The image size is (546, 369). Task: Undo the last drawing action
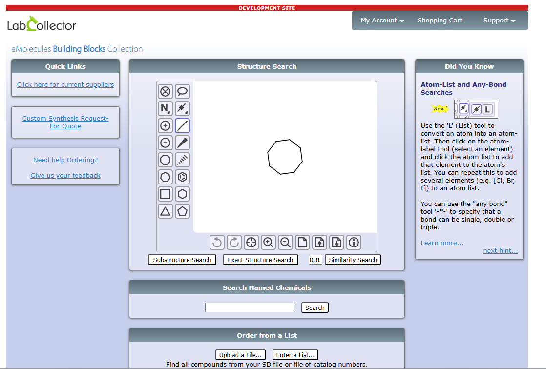click(217, 242)
